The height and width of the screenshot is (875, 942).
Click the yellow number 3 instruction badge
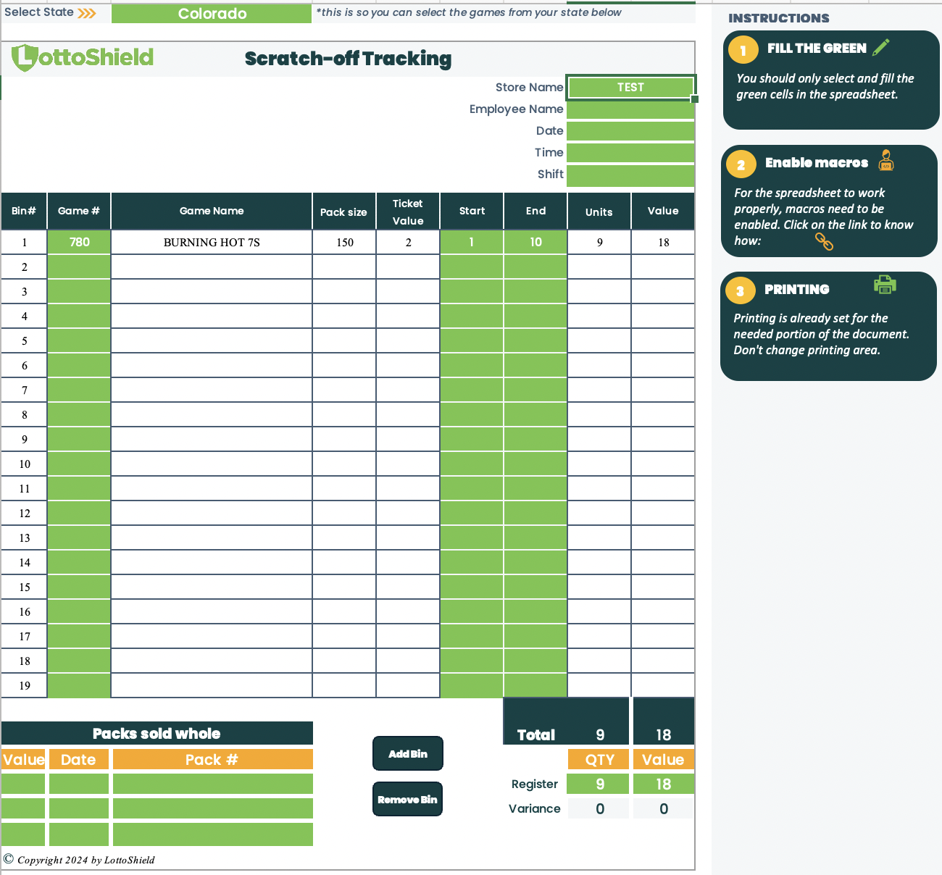(740, 291)
